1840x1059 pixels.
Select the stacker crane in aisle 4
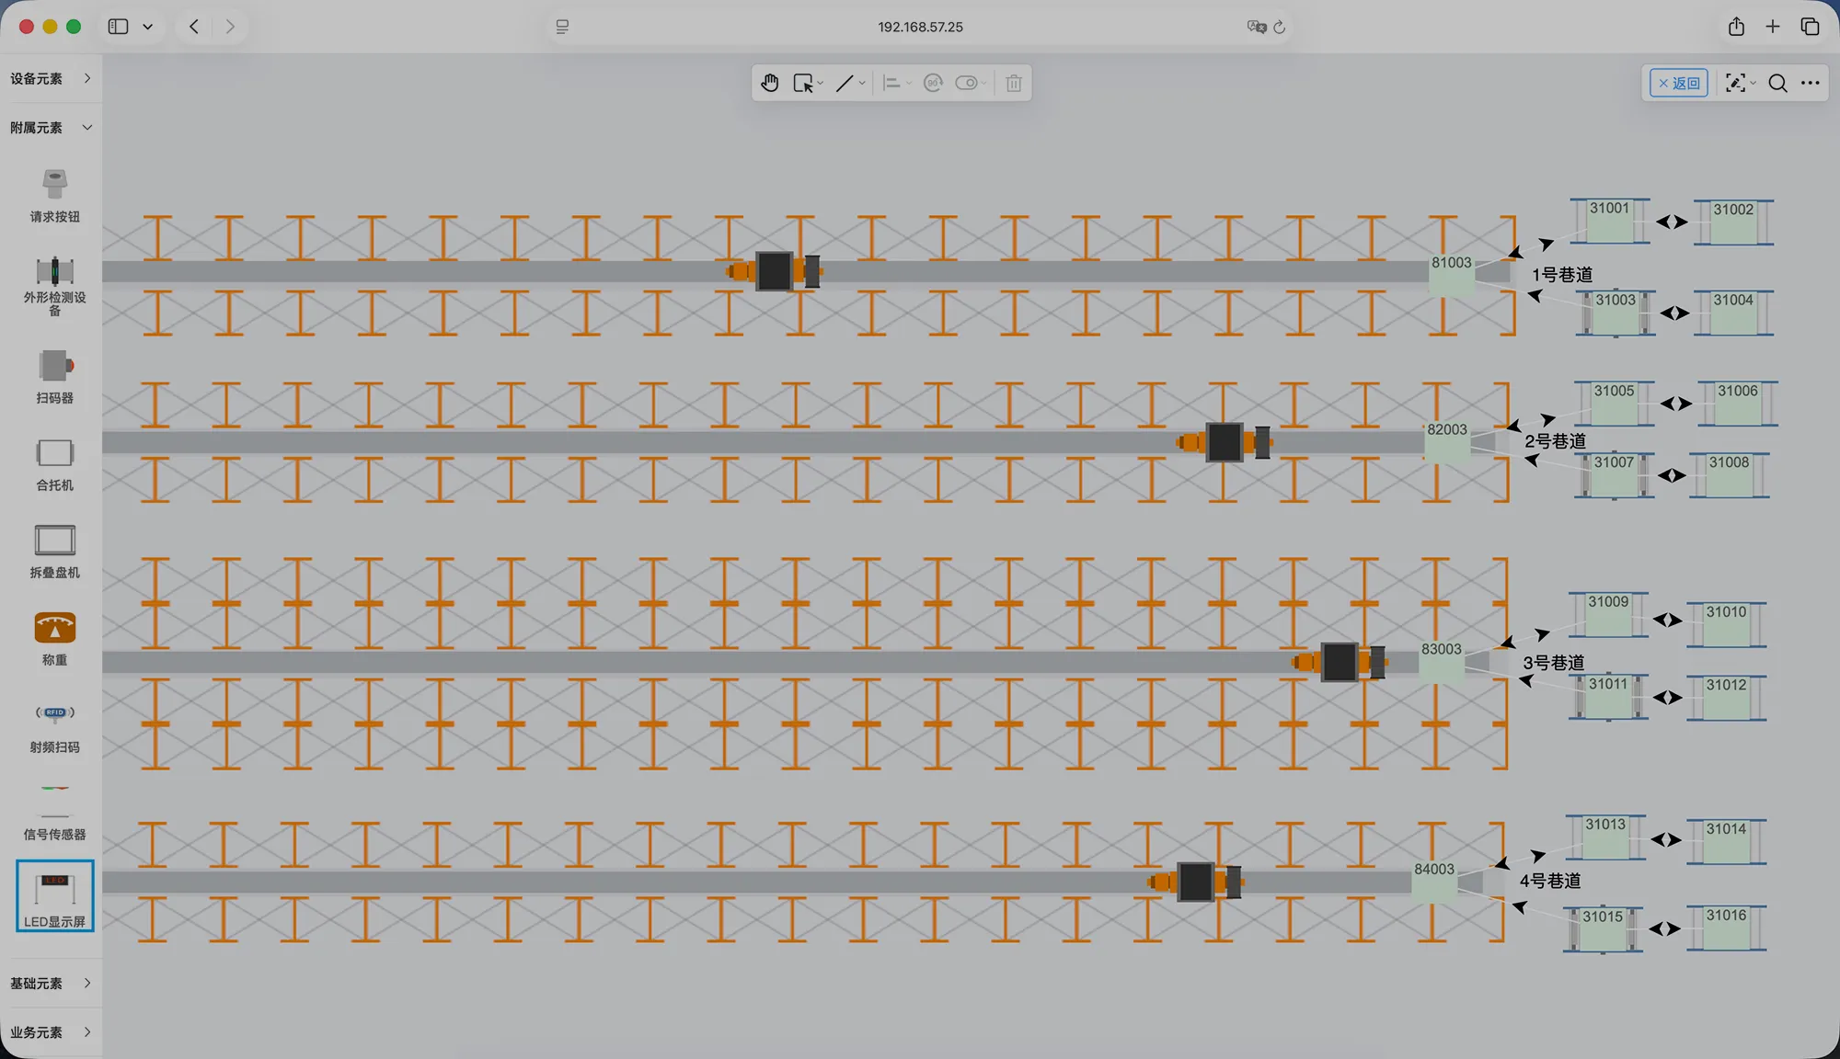point(1196,882)
